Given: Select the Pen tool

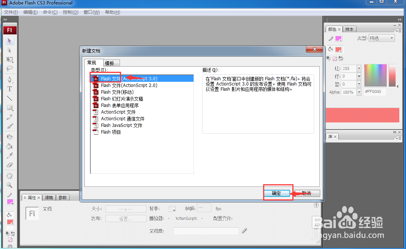Looking at the screenshot, I should [10, 80].
